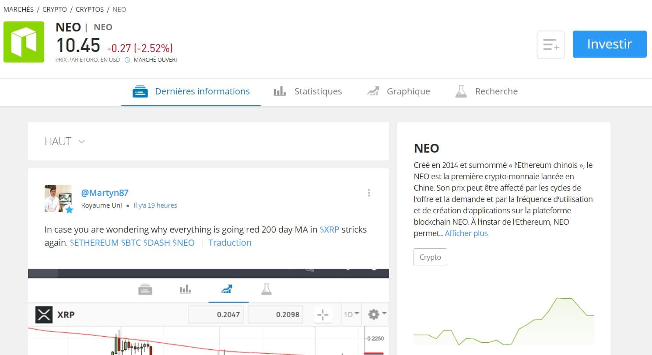Screen dimensions: 652x355
Task: Click the $NEO tag in the post
Action: tap(183, 243)
